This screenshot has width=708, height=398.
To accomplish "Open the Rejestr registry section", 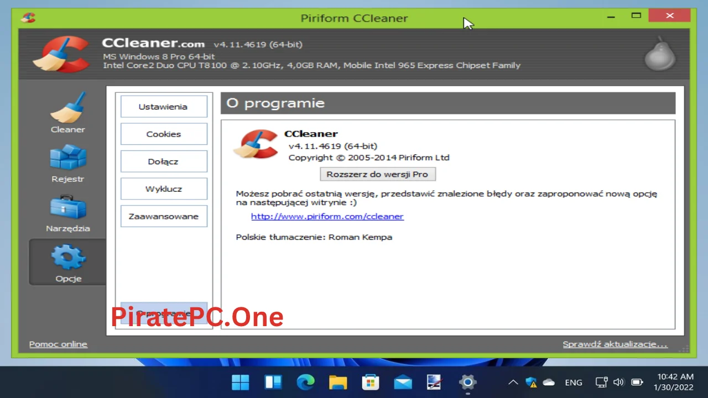I will tap(67, 164).
